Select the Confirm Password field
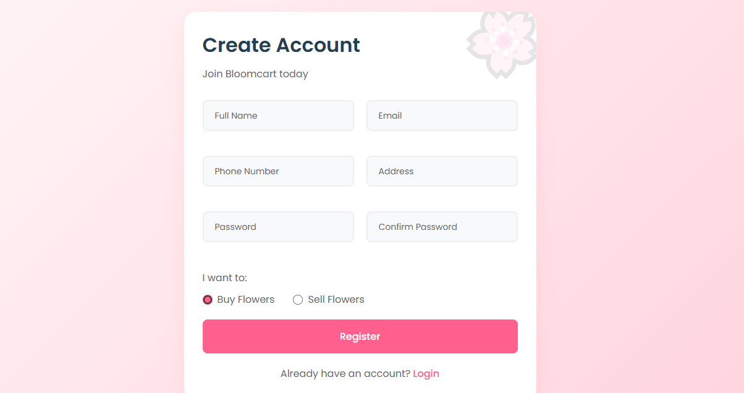The width and height of the screenshot is (744, 393). (442, 227)
